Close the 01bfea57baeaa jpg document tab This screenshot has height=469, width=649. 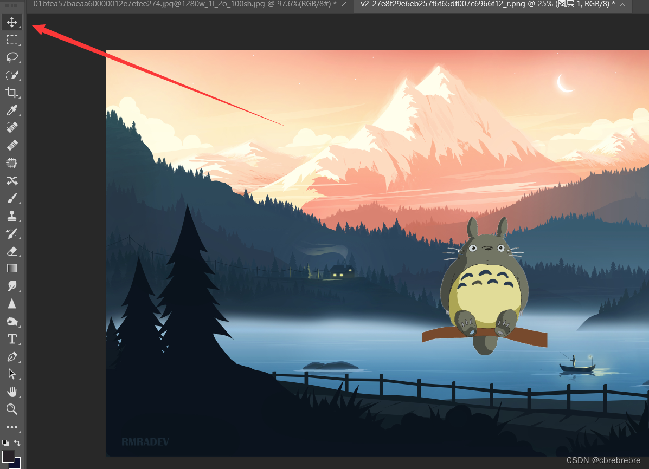coord(344,4)
